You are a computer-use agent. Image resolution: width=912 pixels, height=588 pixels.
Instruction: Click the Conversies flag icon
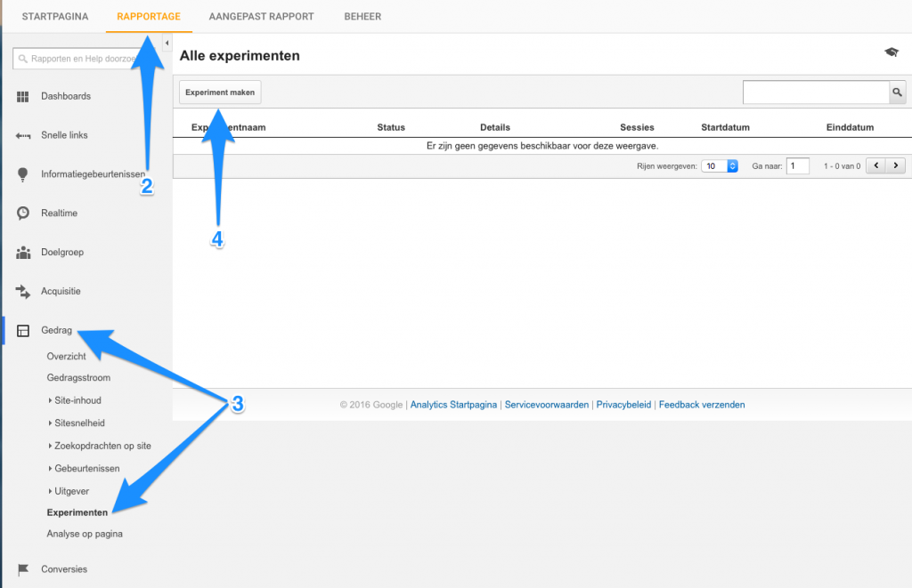pyautogui.click(x=23, y=569)
